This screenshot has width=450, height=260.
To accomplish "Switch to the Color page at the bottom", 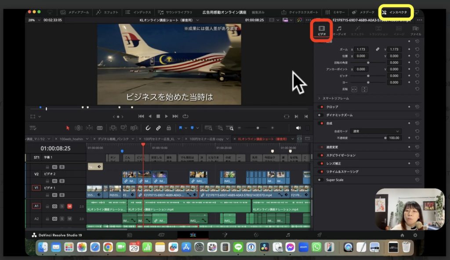I will tap(256, 235).
